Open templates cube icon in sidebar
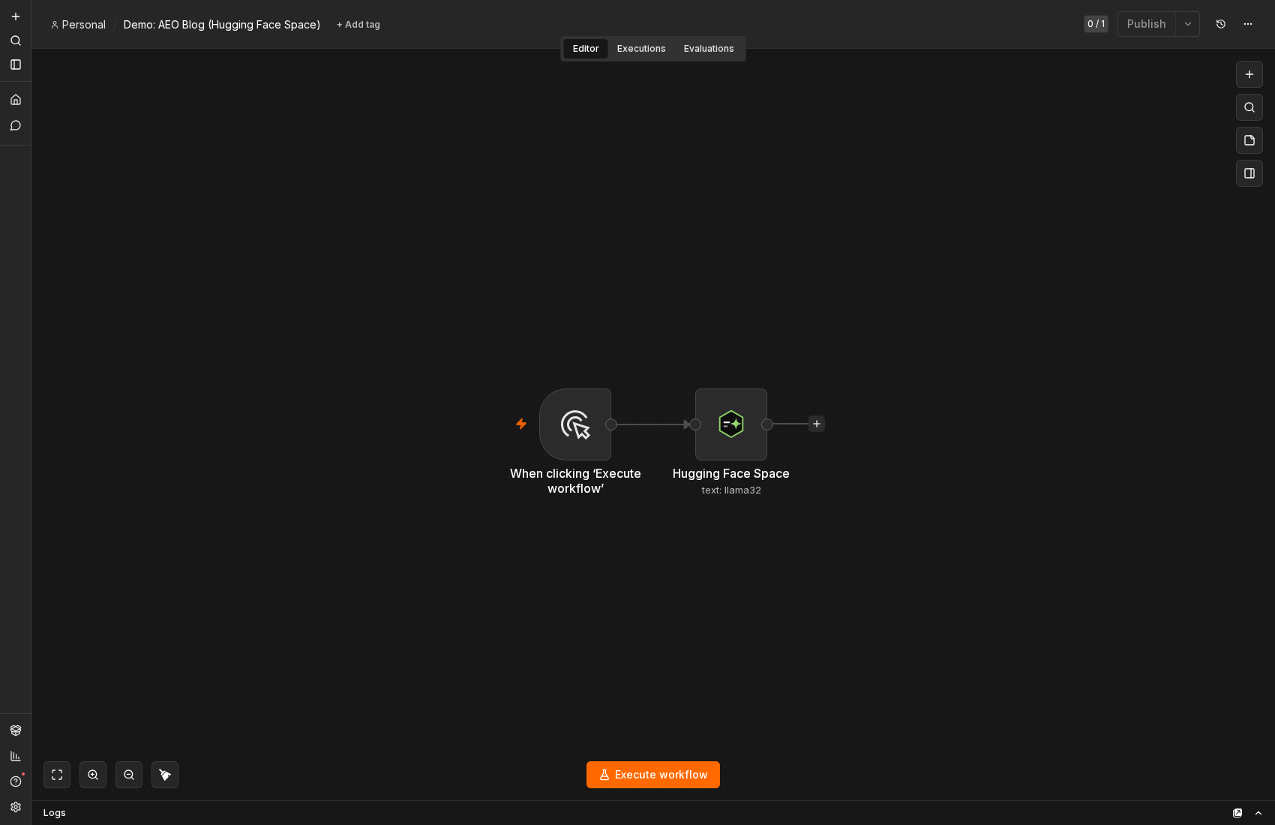The width and height of the screenshot is (1275, 825). point(15,730)
